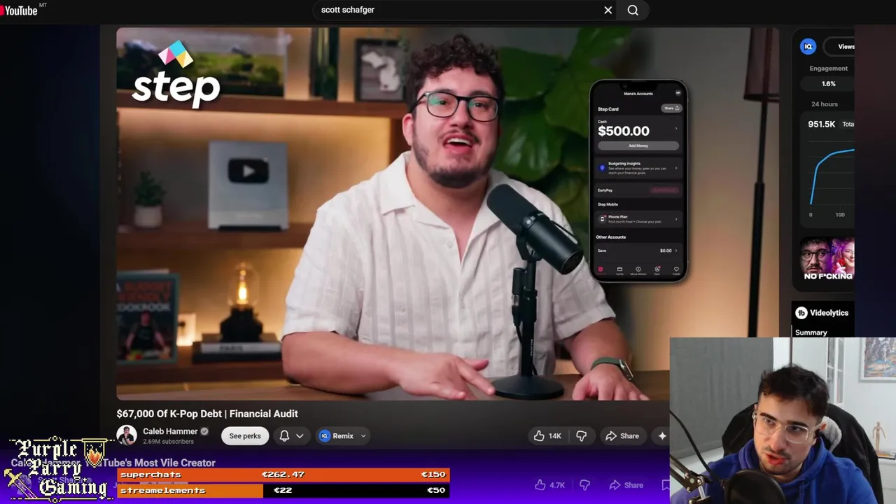Click the lower dislike icon beside 4.7K
The image size is (896, 504).
point(584,485)
